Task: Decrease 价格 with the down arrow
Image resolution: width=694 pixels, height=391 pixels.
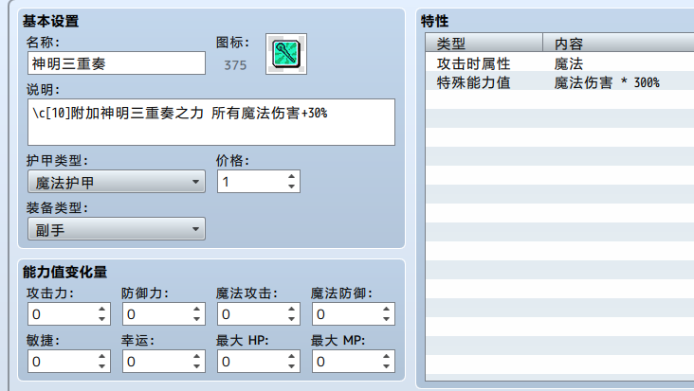Action: pos(291,187)
